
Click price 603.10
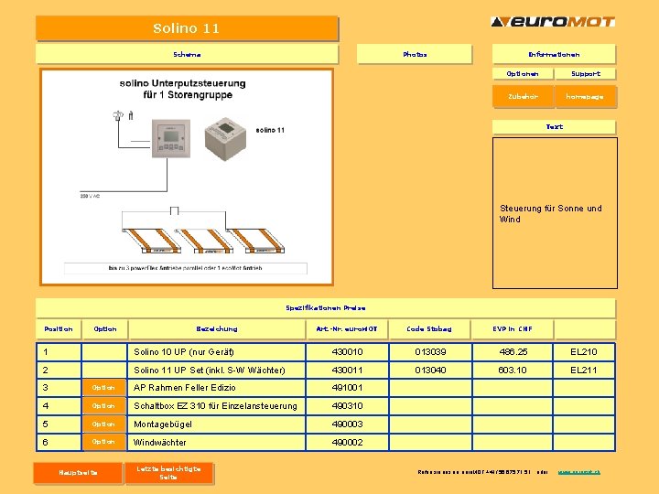(513, 370)
